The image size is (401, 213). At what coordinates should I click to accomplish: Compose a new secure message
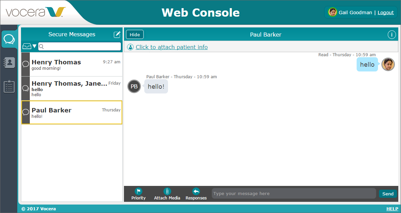coord(117,35)
